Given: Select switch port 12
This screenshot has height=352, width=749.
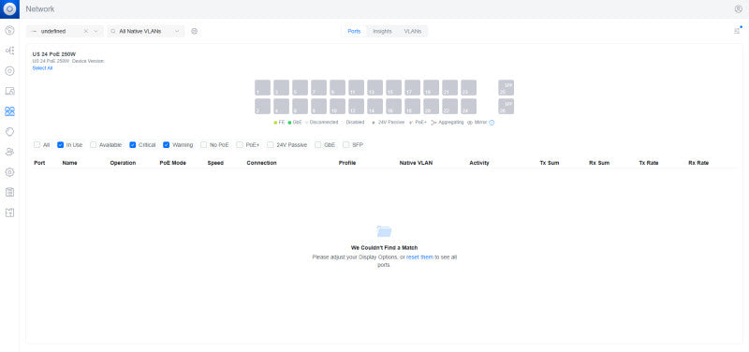Looking at the screenshot, I should 356,106.
